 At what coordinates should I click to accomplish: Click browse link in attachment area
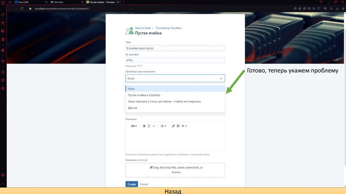176,172
